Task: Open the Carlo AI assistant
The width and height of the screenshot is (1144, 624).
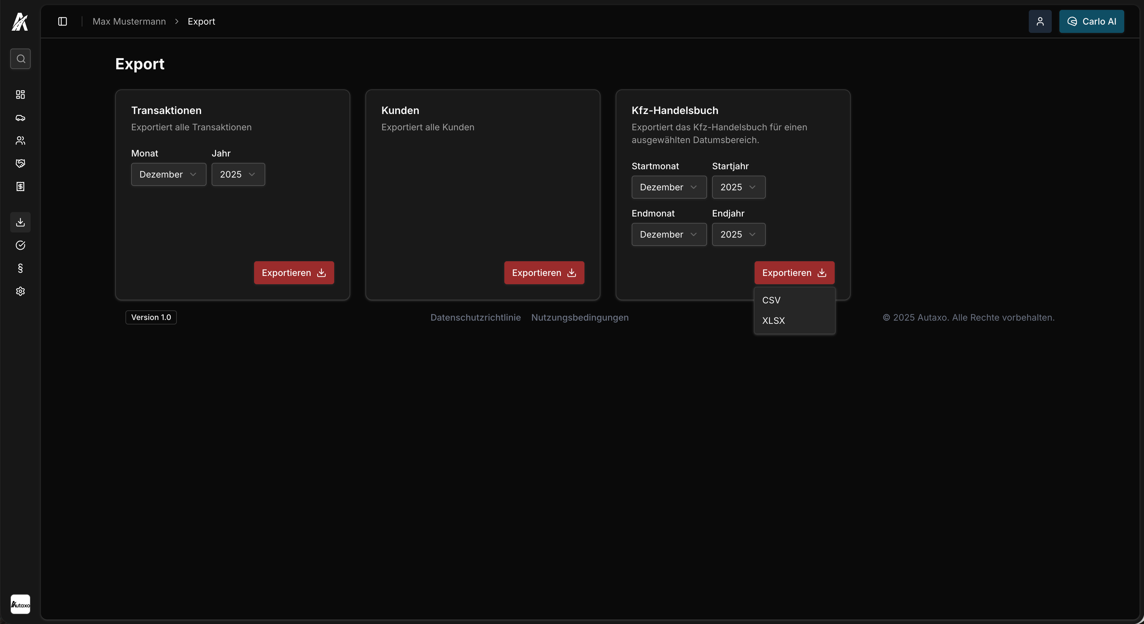Action: [1092, 21]
